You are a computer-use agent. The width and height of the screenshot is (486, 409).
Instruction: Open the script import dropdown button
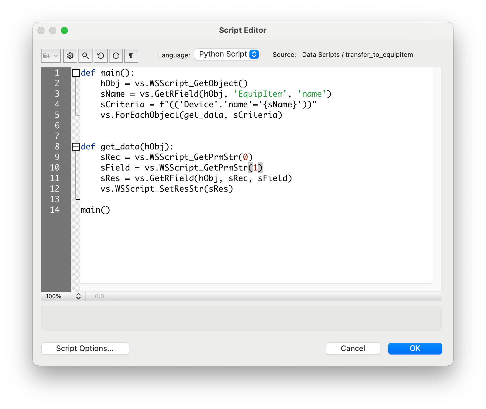click(51, 56)
